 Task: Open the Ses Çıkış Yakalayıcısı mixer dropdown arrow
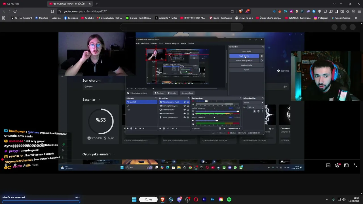coord(214,117)
